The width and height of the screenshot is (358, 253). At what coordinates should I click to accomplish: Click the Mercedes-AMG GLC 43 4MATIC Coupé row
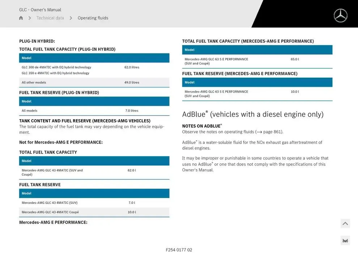[x=94, y=212]
